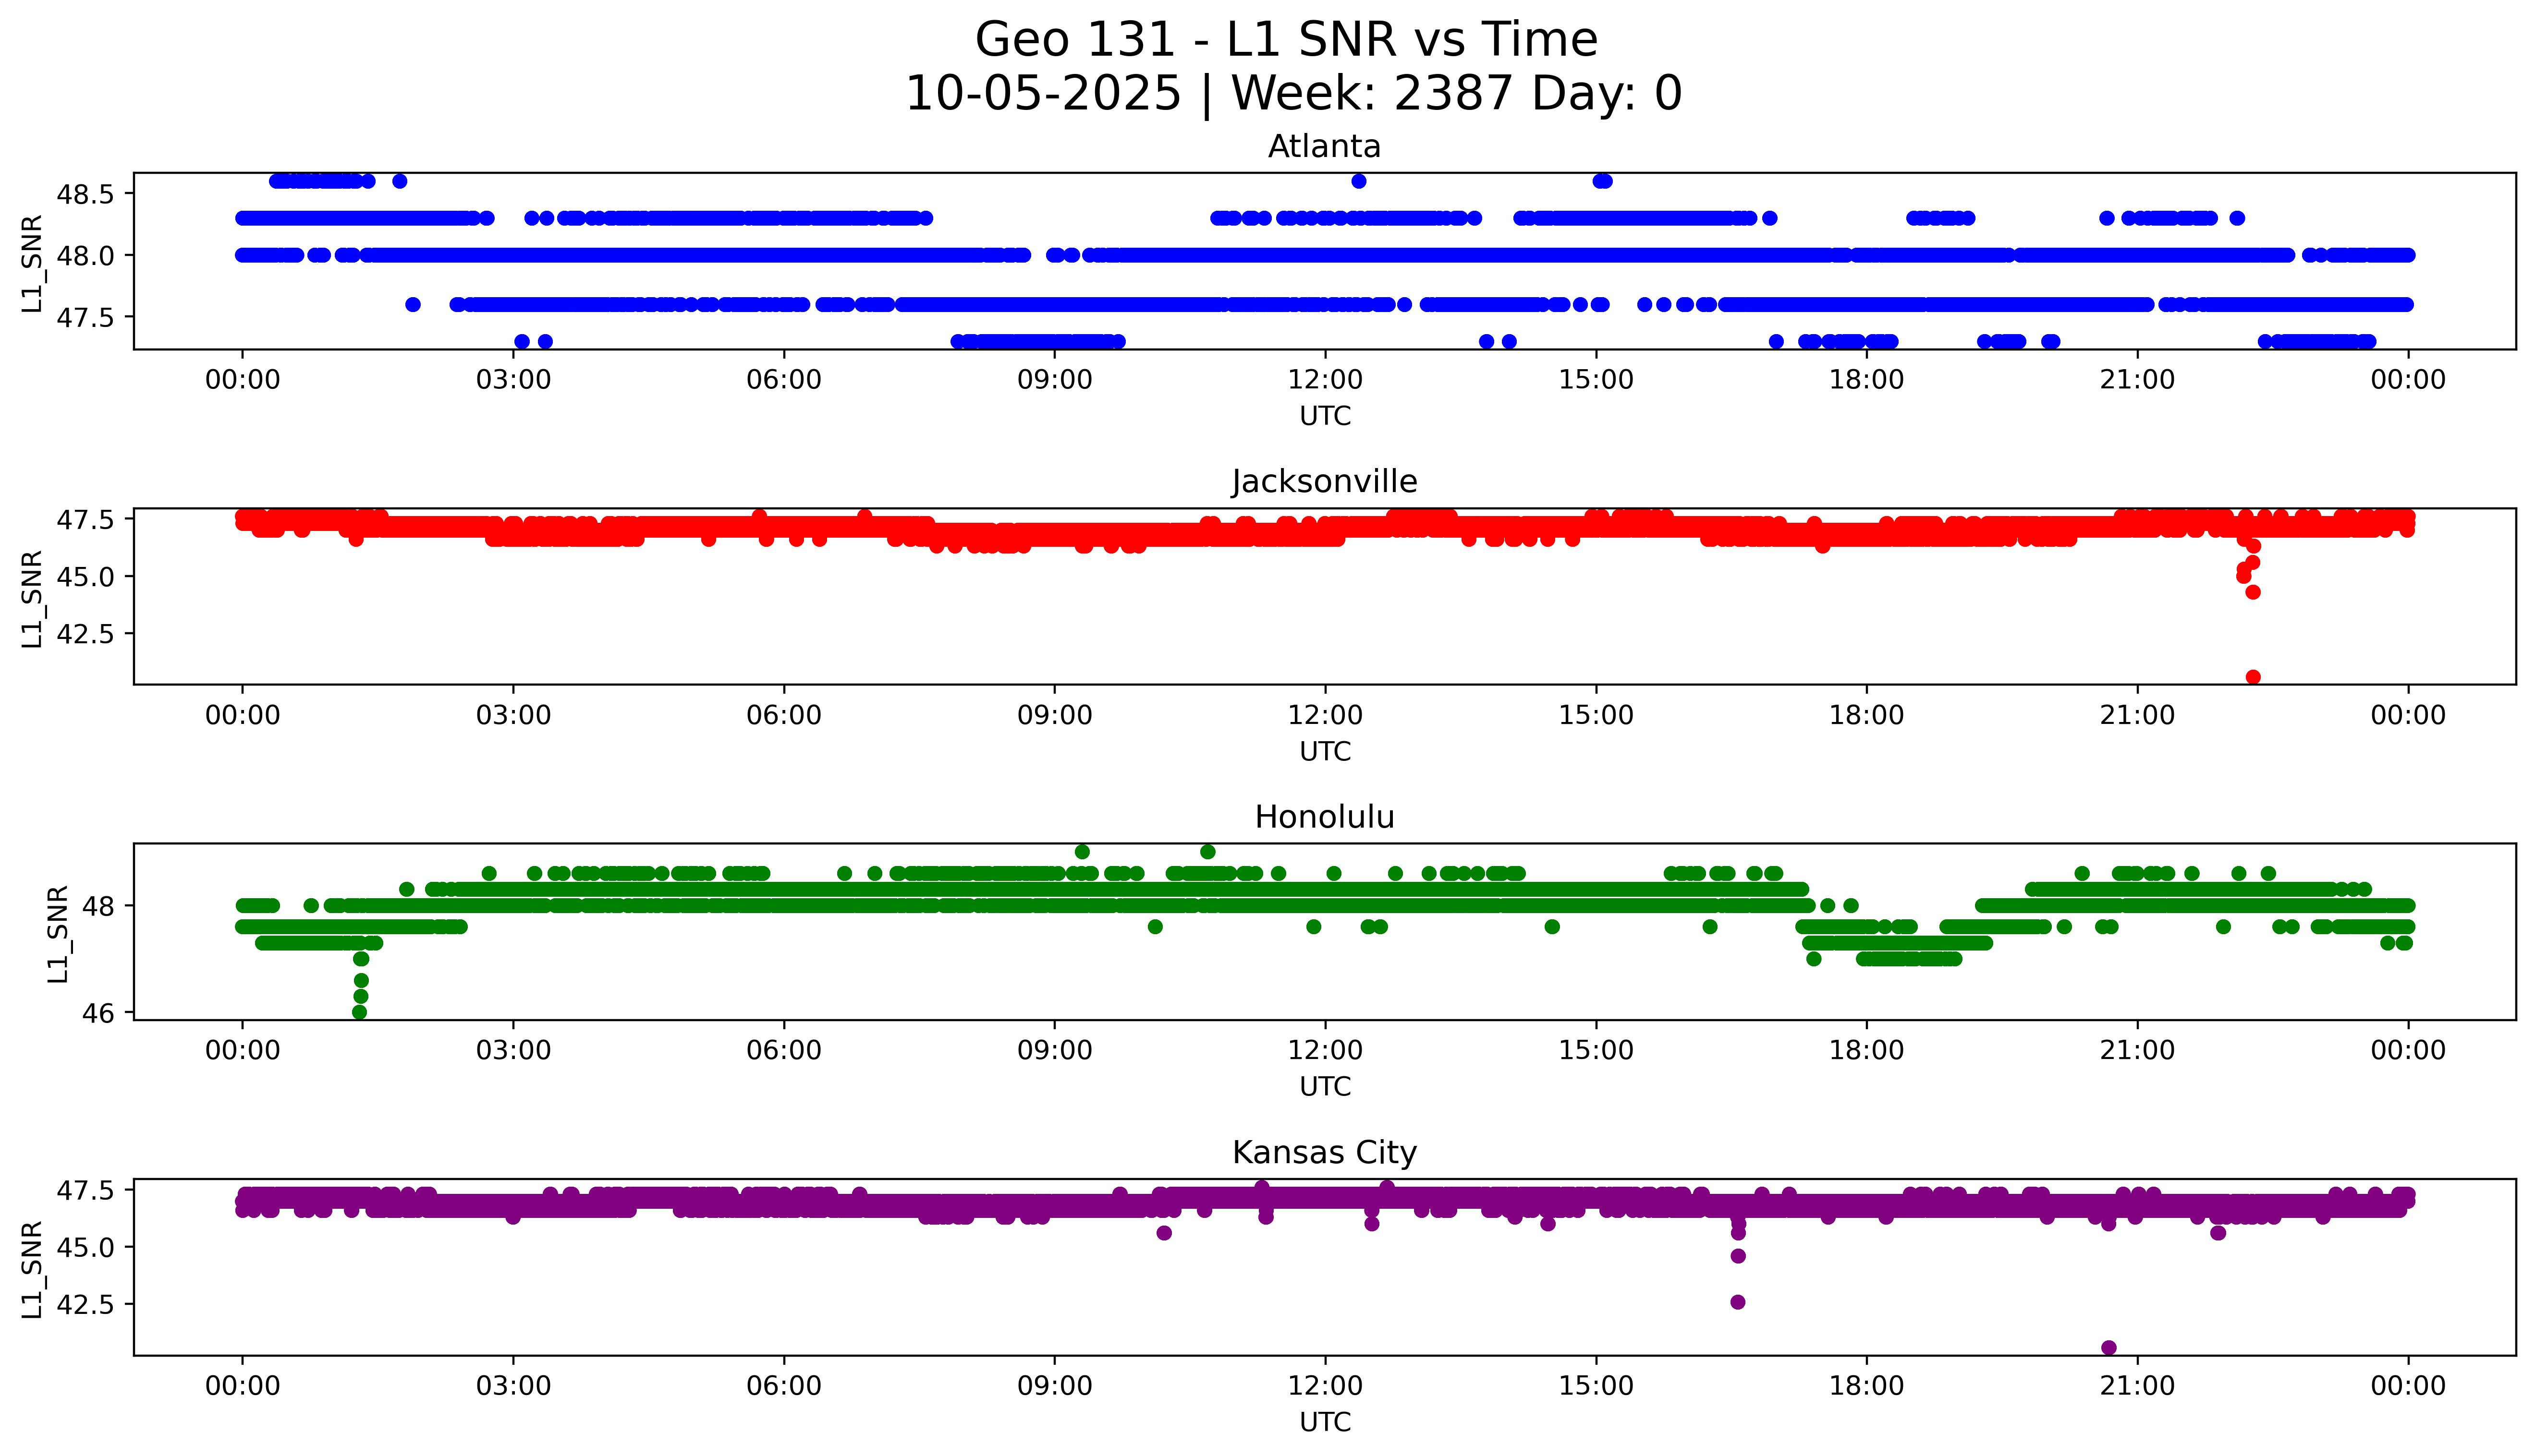The height and width of the screenshot is (1456, 2535).
Task: Click the L1_SNR y-axis label of Honolulu plot
Action: [58, 933]
